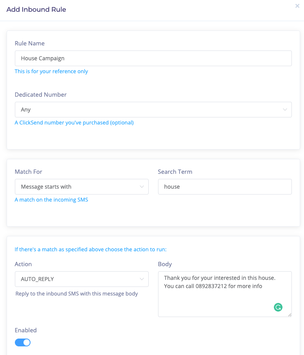Click the ClickSend number optional hint text
304x355 pixels.
tap(74, 123)
